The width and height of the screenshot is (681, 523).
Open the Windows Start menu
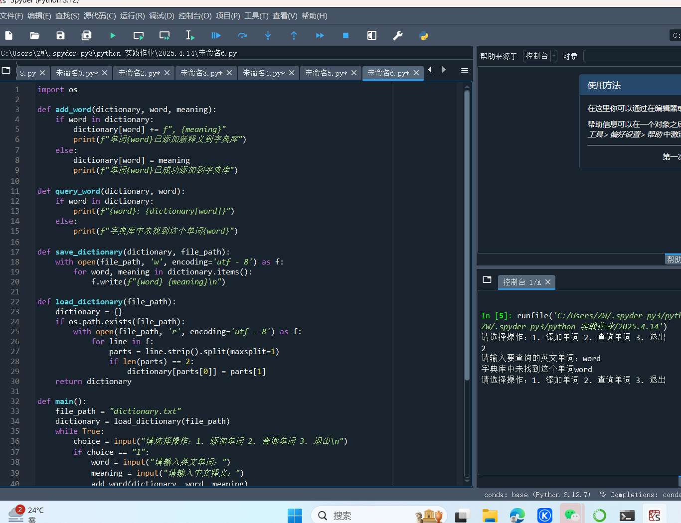(295, 516)
